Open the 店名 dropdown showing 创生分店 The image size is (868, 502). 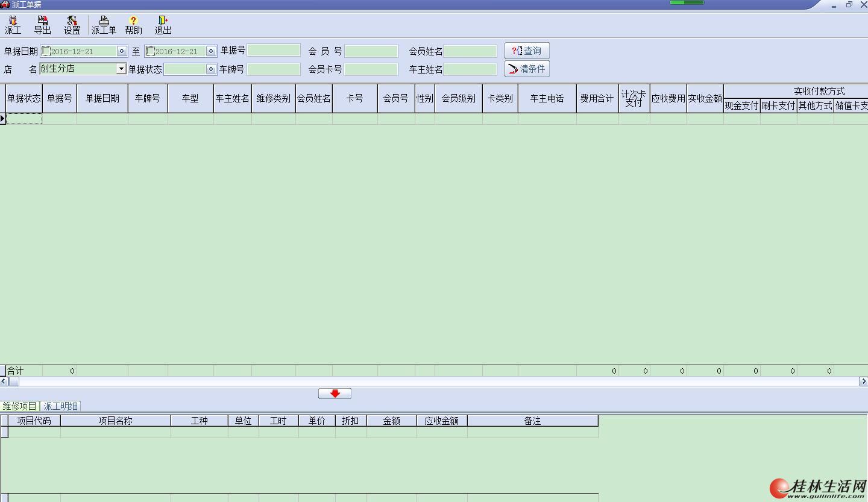tap(121, 69)
